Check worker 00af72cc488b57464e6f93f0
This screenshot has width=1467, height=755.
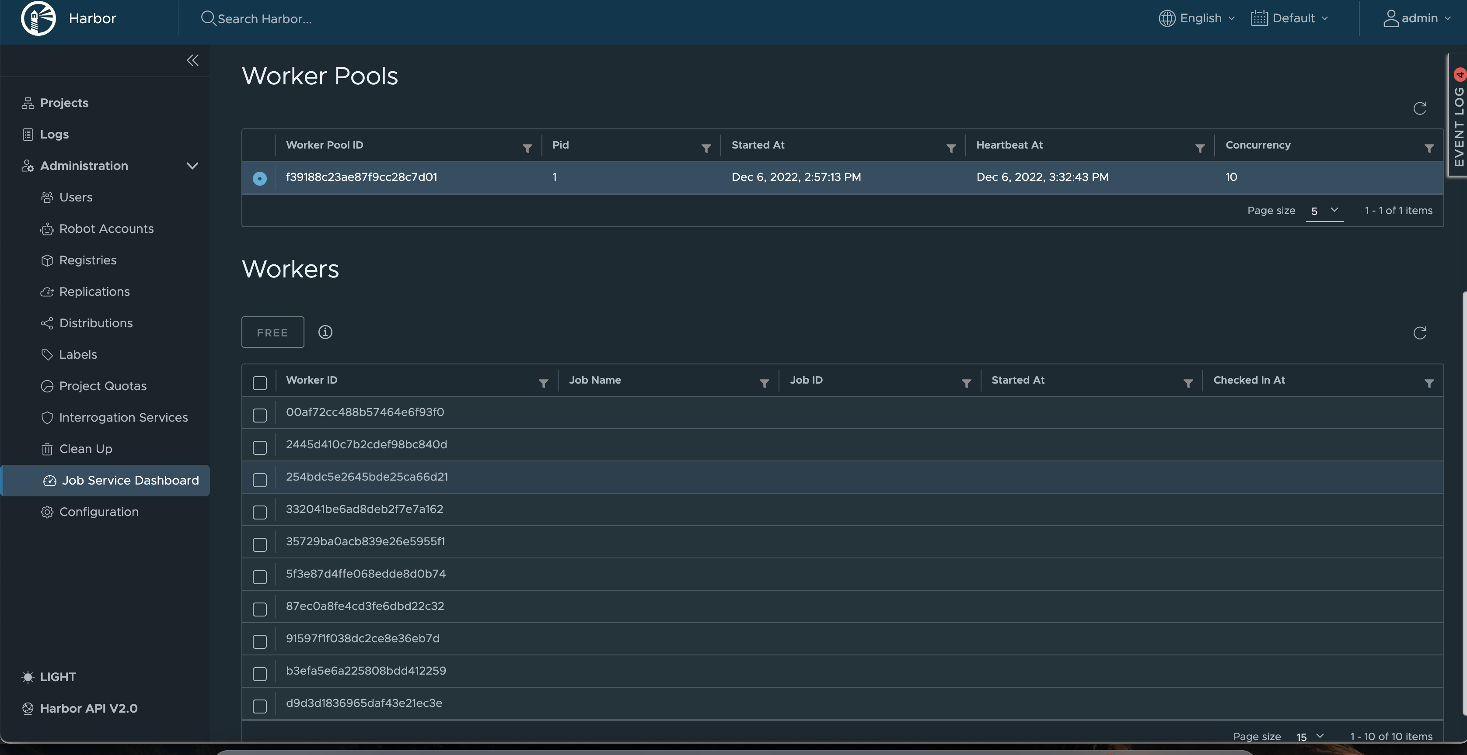(x=260, y=416)
